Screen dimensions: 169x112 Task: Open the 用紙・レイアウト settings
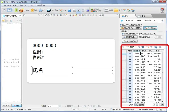[x=96, y=10]
